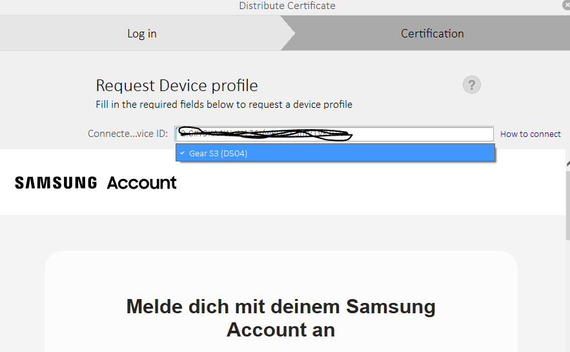Viewport: 570px width, 352px height.
Task: Click the arrow divider between wizard steps
Action: [x=287, y=34]
